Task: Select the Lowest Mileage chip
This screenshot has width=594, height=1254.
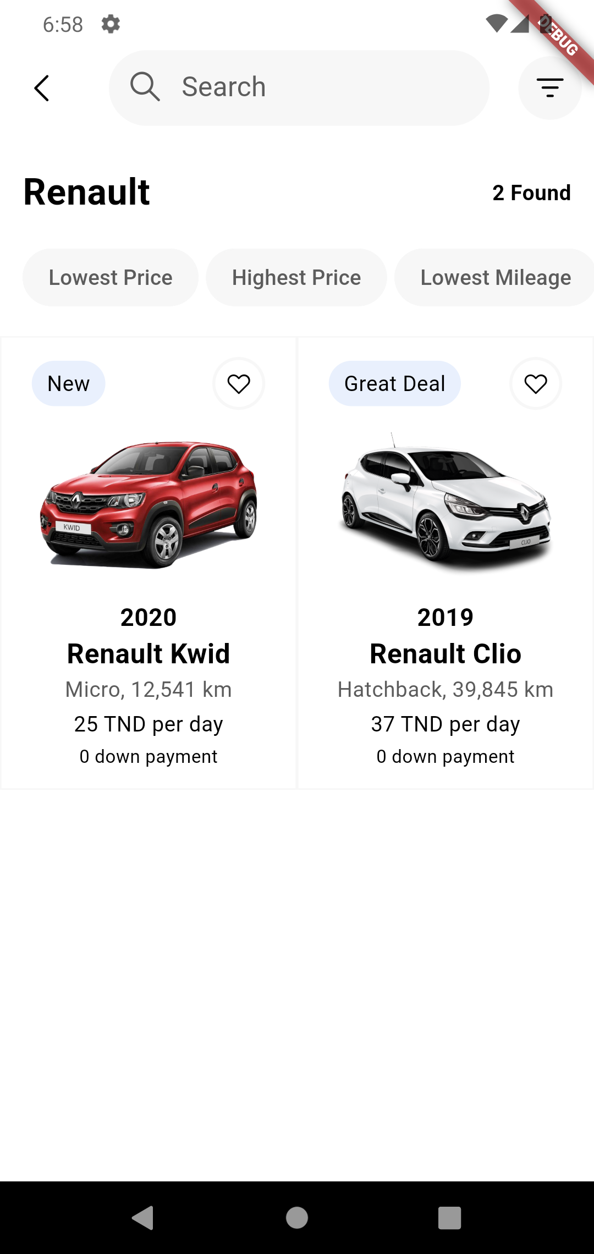Action: click(x=495, y=278)
